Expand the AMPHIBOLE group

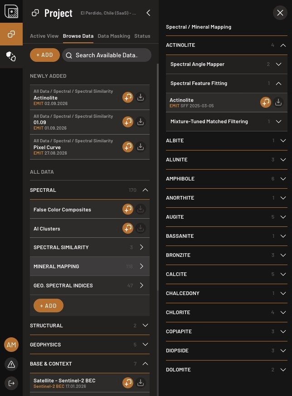pos(227,179)
